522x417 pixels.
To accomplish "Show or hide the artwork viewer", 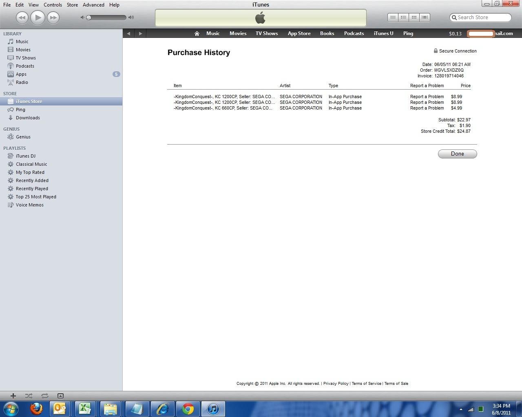I will 60,396.
